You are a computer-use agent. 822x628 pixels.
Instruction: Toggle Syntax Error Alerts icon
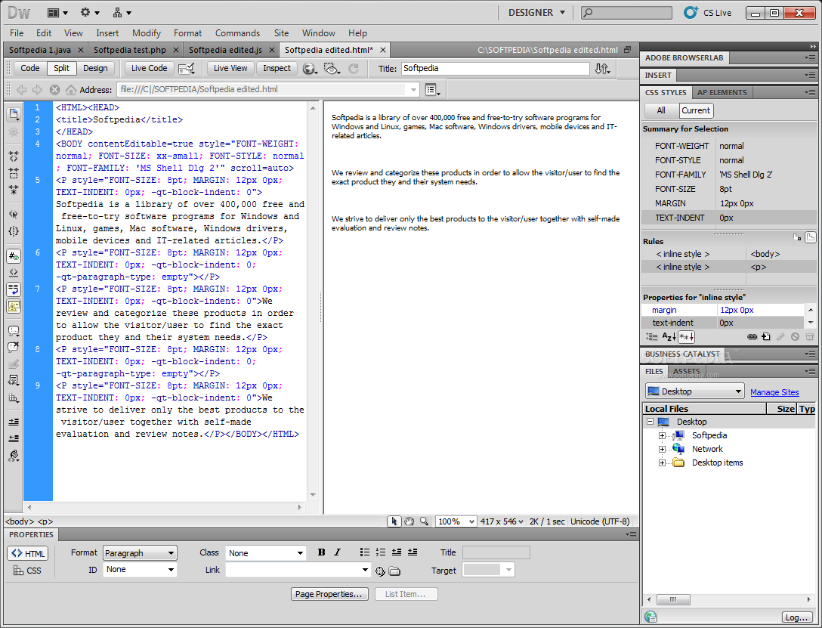point(14,305)
